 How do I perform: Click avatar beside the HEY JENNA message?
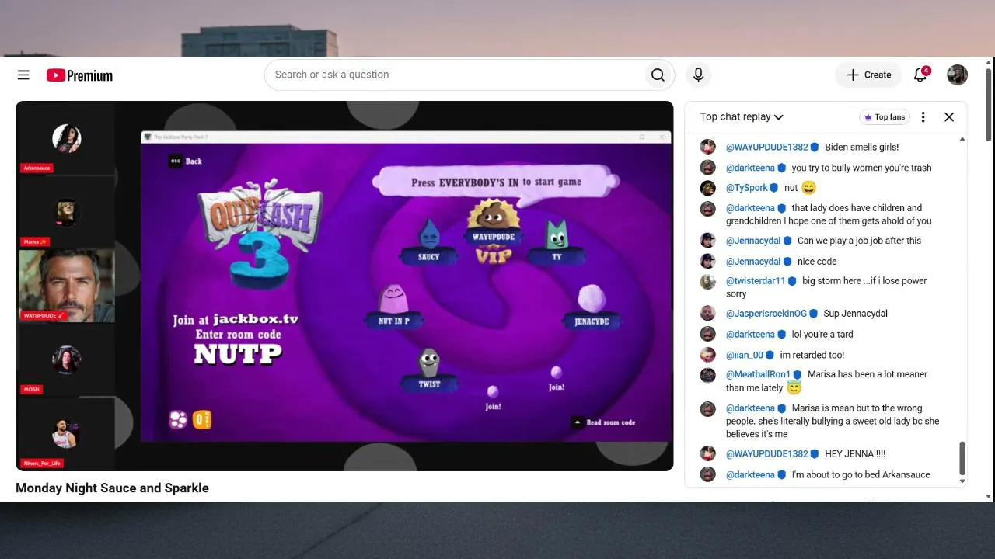(707, 454)
